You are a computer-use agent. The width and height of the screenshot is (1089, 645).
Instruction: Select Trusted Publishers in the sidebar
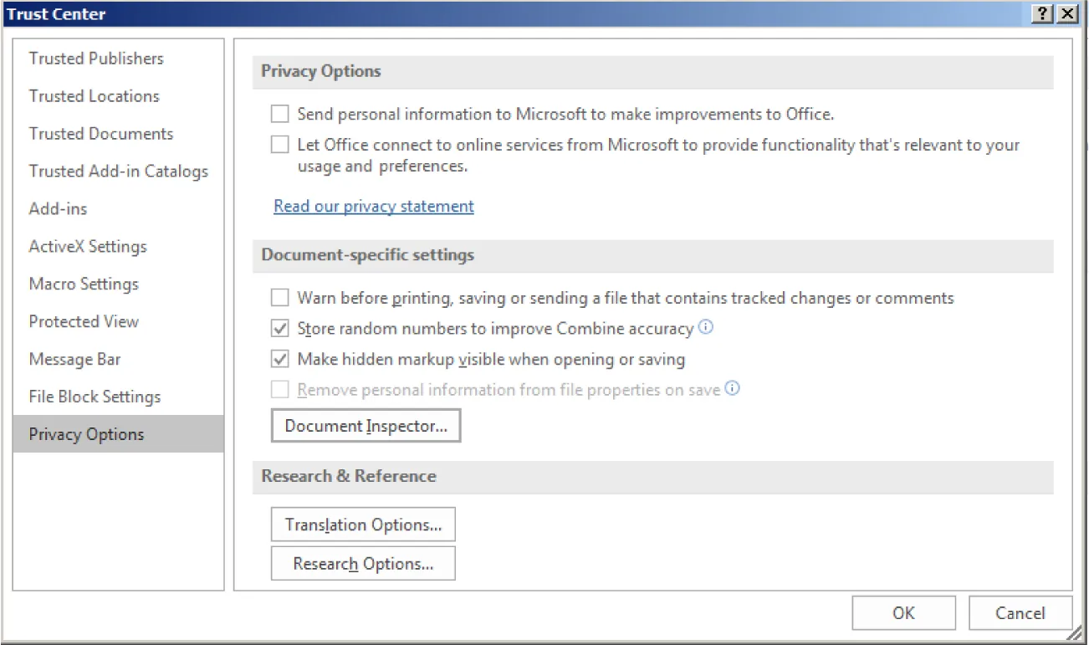click(95, 59)
